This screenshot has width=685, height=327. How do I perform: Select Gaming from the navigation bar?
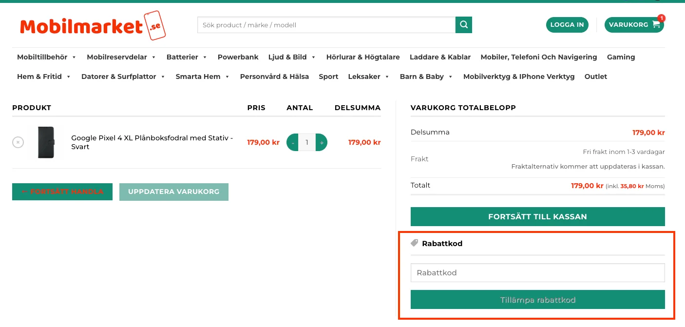tap(621, 57)
